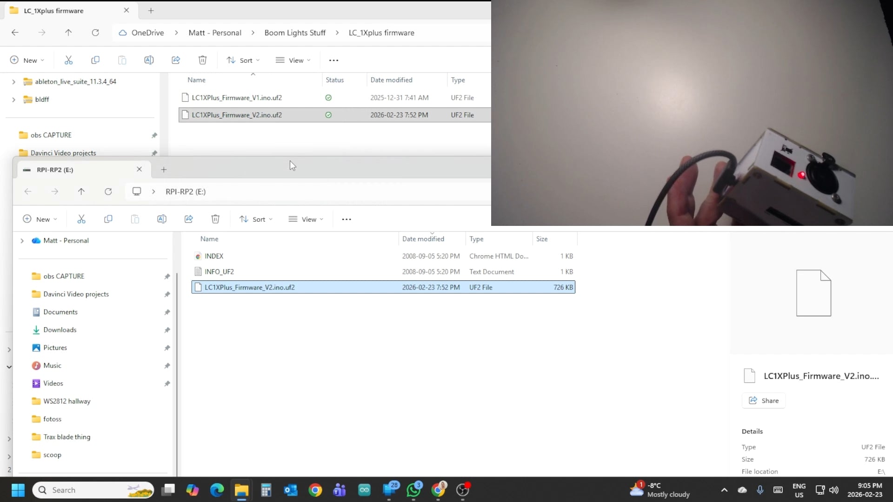The image size is (893, 502).
Task: Open WhatsApp from the taskbar
Action: click(414, 490)
